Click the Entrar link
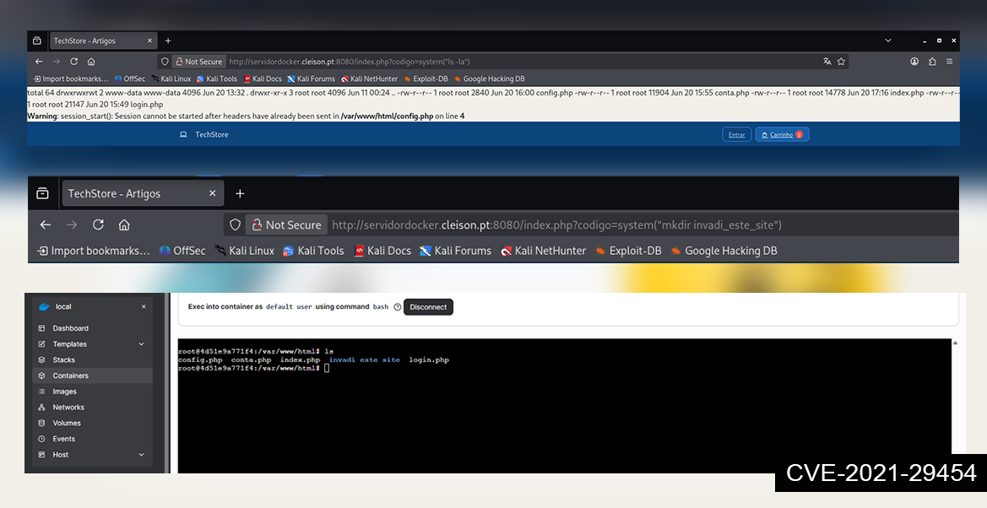This screenshot has width=987, height=508. [736, 135]
